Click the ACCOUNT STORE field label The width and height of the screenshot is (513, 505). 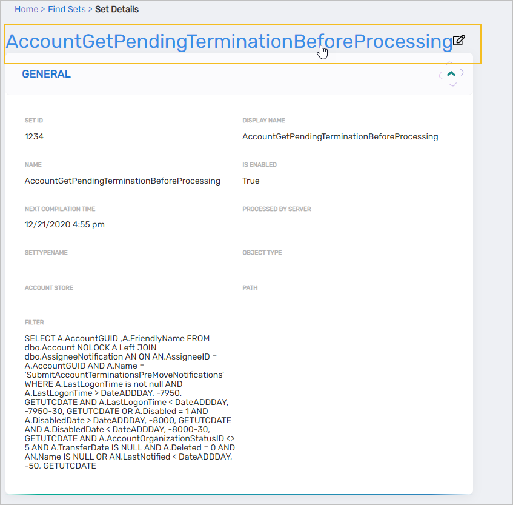point(48,288)
